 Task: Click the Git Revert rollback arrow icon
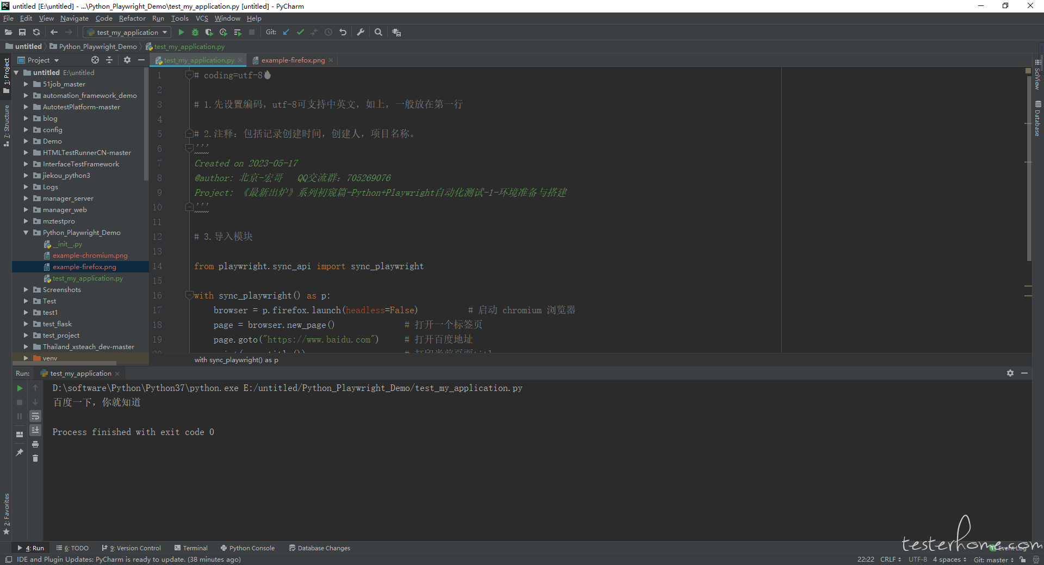coord(343,33)
